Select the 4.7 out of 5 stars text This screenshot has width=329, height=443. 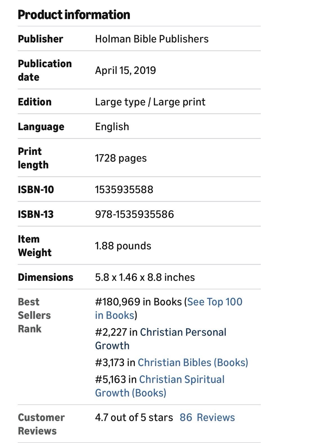134,418
